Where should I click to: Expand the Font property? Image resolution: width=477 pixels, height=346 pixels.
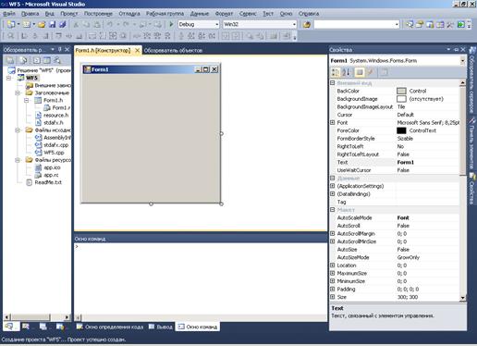point(333,122)
